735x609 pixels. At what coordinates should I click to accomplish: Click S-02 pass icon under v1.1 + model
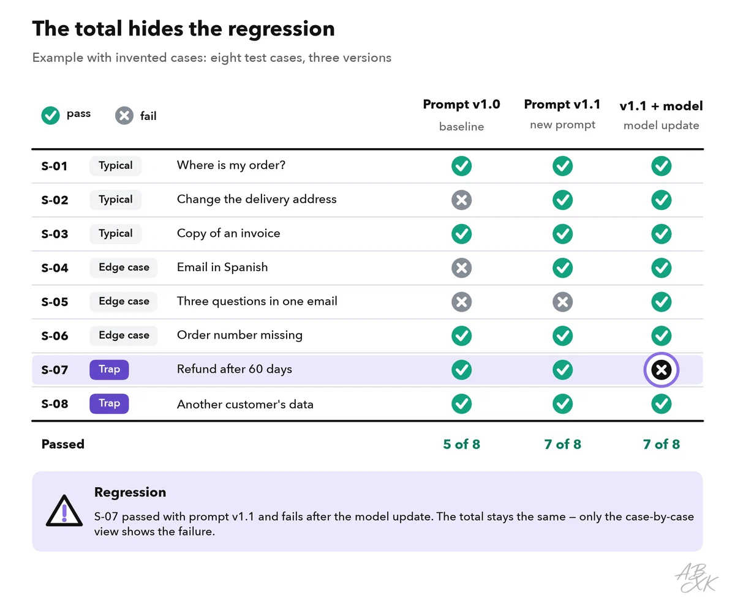(x=661, y=200)
